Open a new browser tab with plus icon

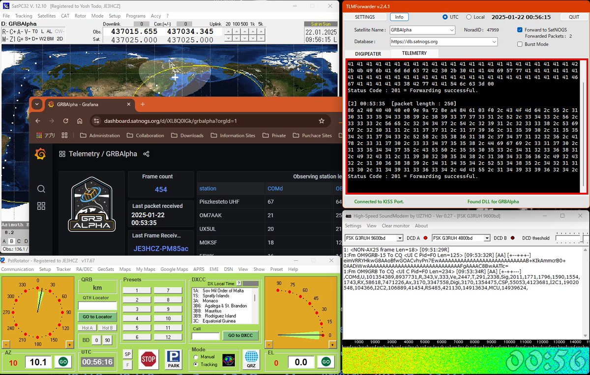143,104
